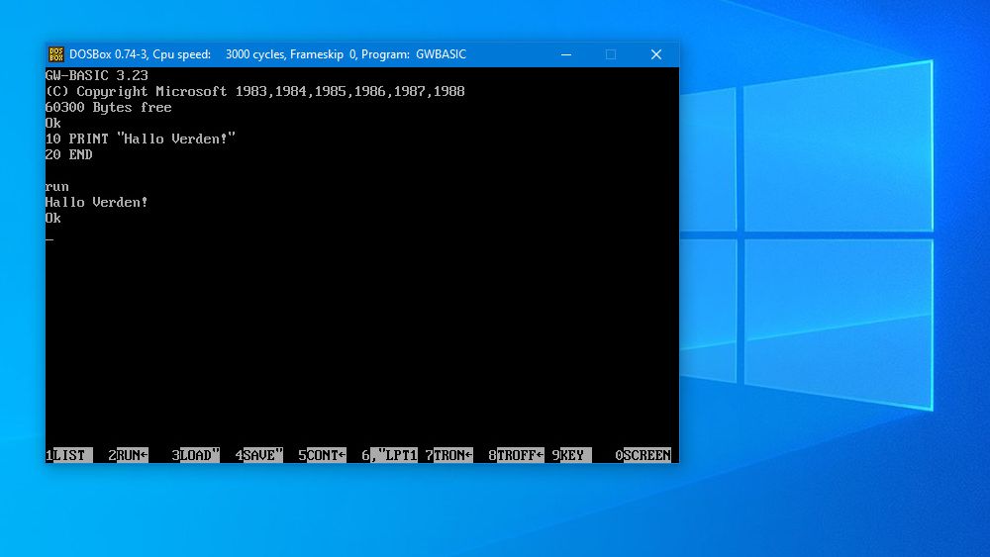Click the DOSBox icon in the title bar

tap(56, 54)
